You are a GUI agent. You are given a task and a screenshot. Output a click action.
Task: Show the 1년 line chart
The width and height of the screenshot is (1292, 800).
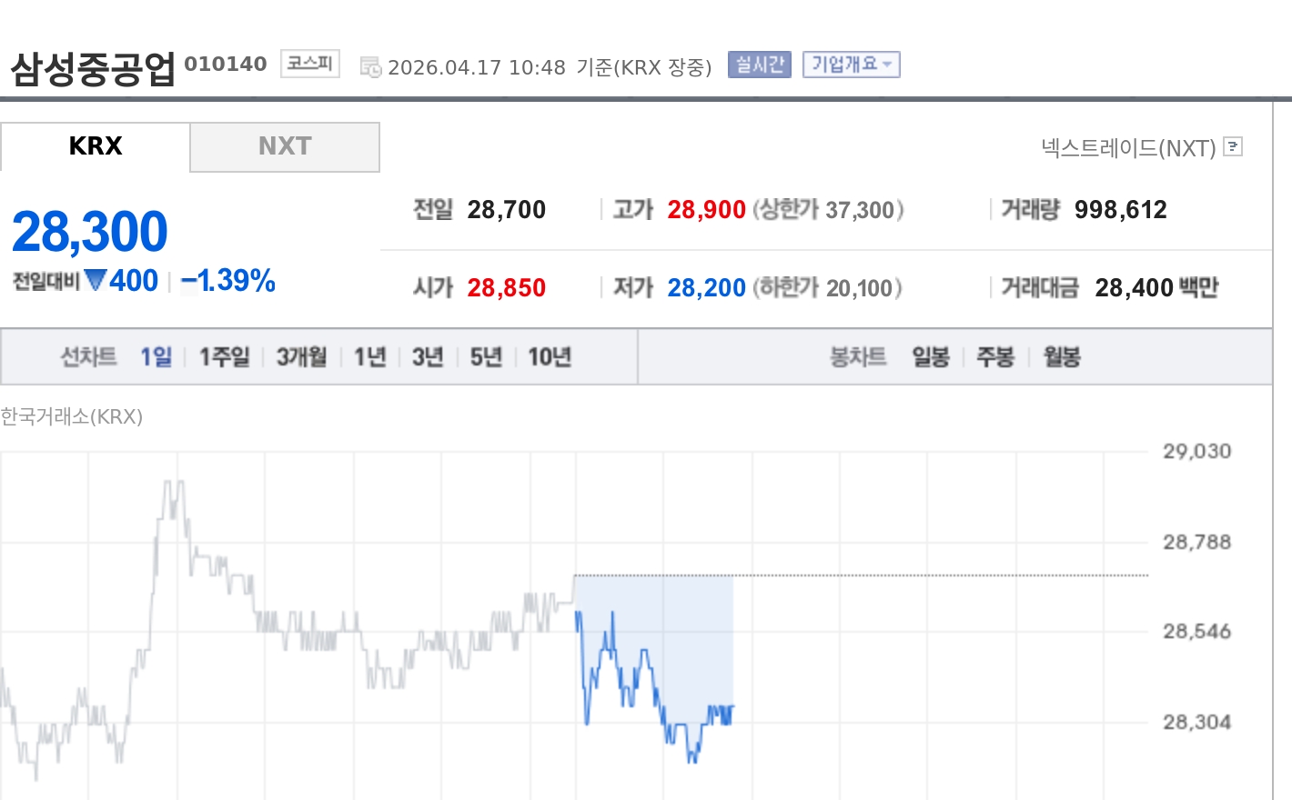[370, 357]
